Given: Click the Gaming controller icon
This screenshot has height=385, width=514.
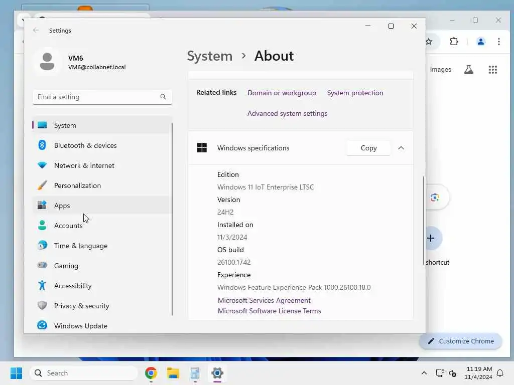Looking at the screenshot, I should 42,265.
